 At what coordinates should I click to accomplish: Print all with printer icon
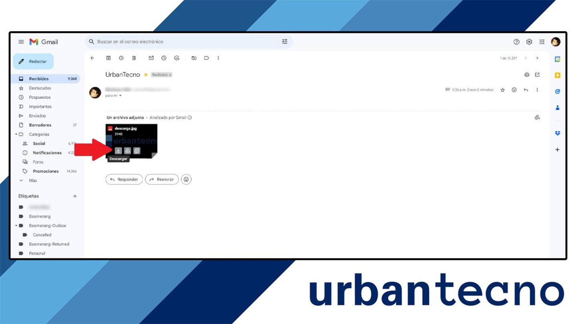(x=527, y=75)
